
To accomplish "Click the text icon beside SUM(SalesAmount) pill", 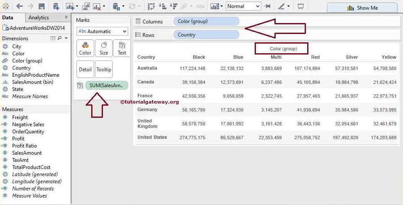I will (80, 86).
